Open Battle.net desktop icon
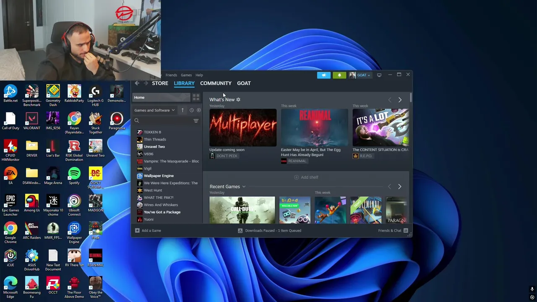 [x=10, y=94]
